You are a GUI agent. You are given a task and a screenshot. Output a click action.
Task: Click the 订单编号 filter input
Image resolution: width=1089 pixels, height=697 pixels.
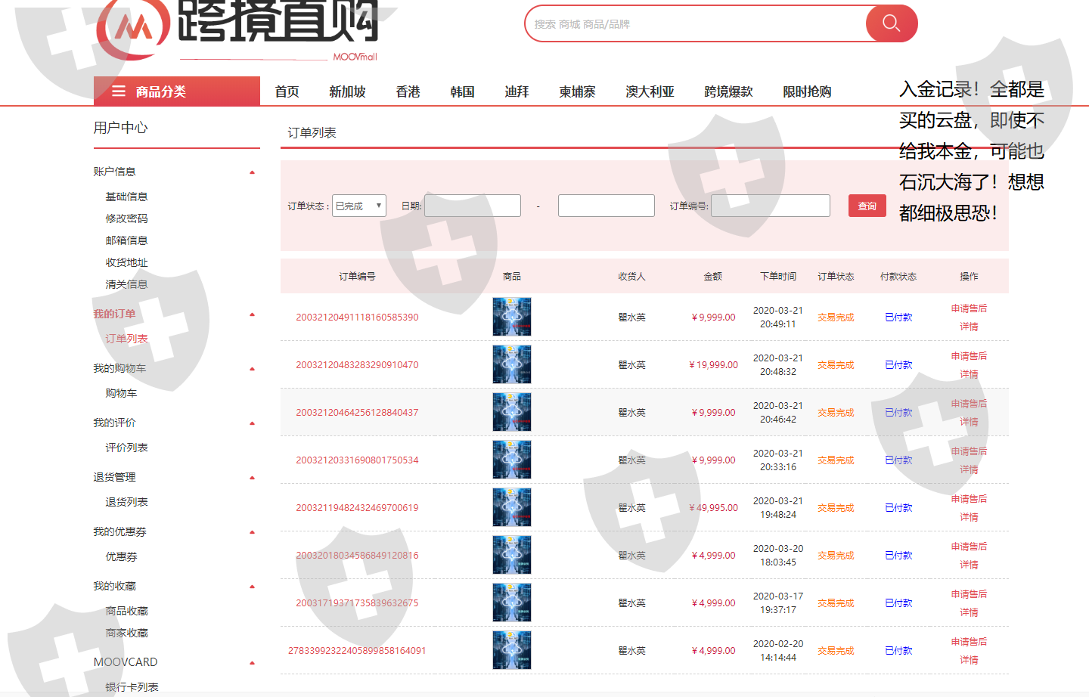[771, 206]
